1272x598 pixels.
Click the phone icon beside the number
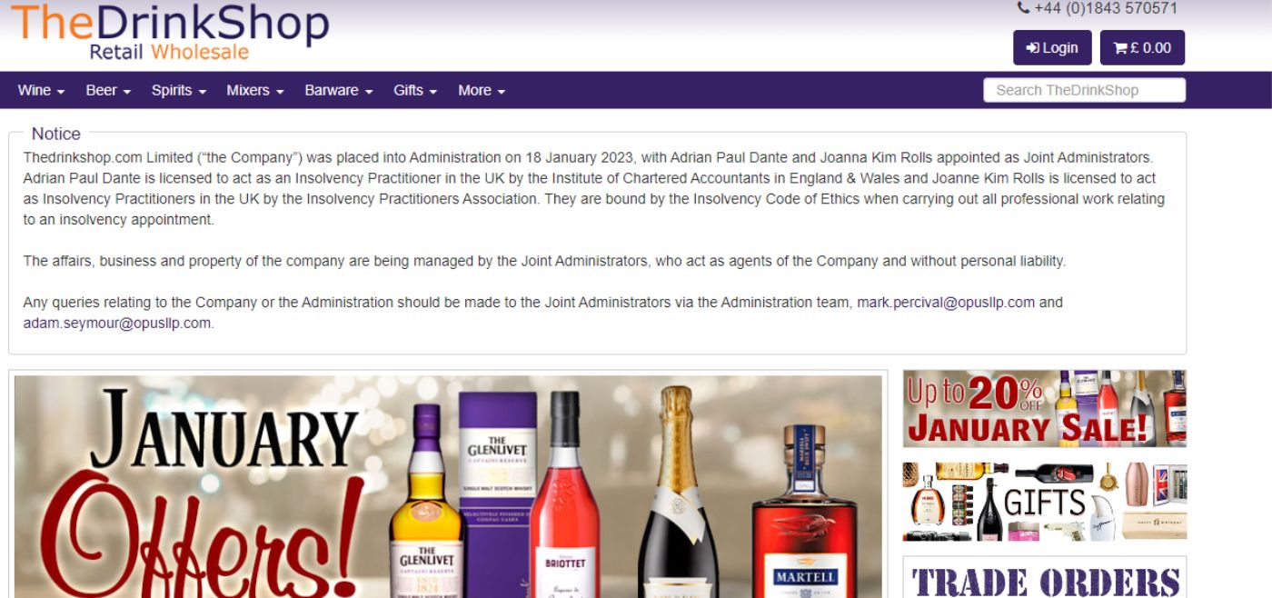1023,8
